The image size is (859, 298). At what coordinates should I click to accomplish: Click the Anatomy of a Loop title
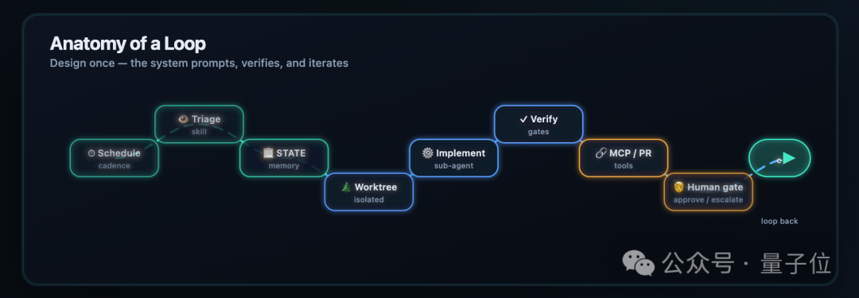(127, 44)
